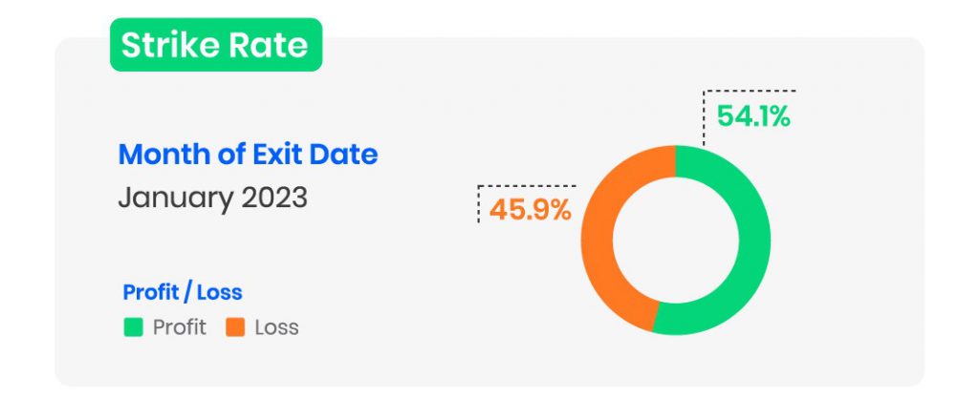This screenshot has height=419, width=979.
Task: Click the orange Loss legend swatch
Action: pos(235,327)
